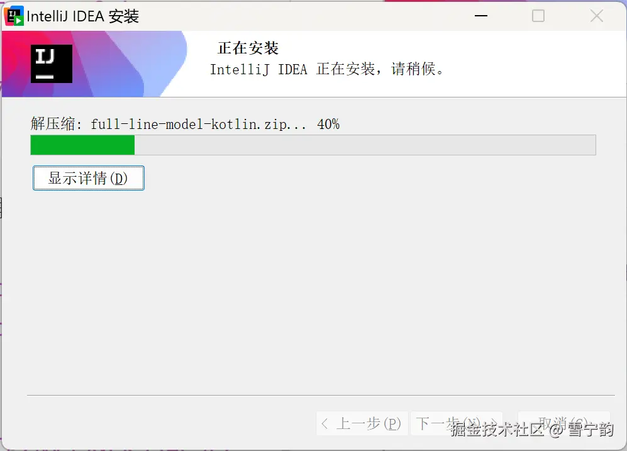Screen dimensions: 627x451
Task: Click the 正在安装 heading
Action: point(248,48)
